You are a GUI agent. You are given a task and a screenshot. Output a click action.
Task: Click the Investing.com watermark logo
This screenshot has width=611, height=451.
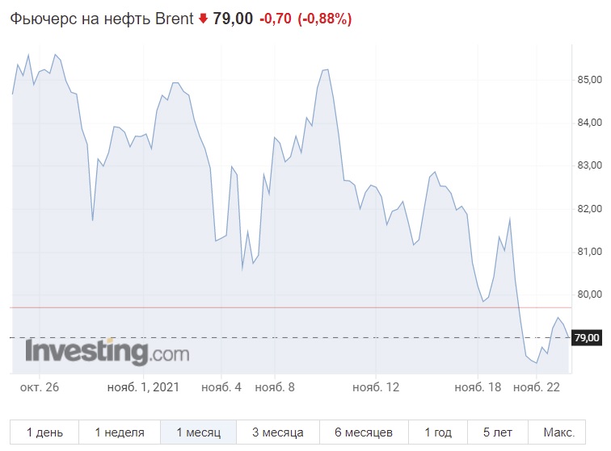(107, 352)
